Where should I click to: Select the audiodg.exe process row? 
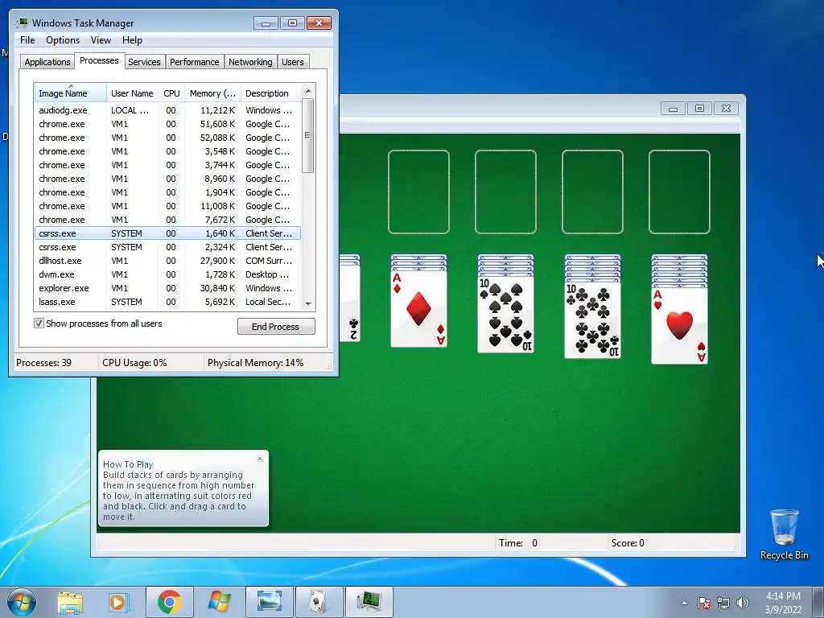167,110
